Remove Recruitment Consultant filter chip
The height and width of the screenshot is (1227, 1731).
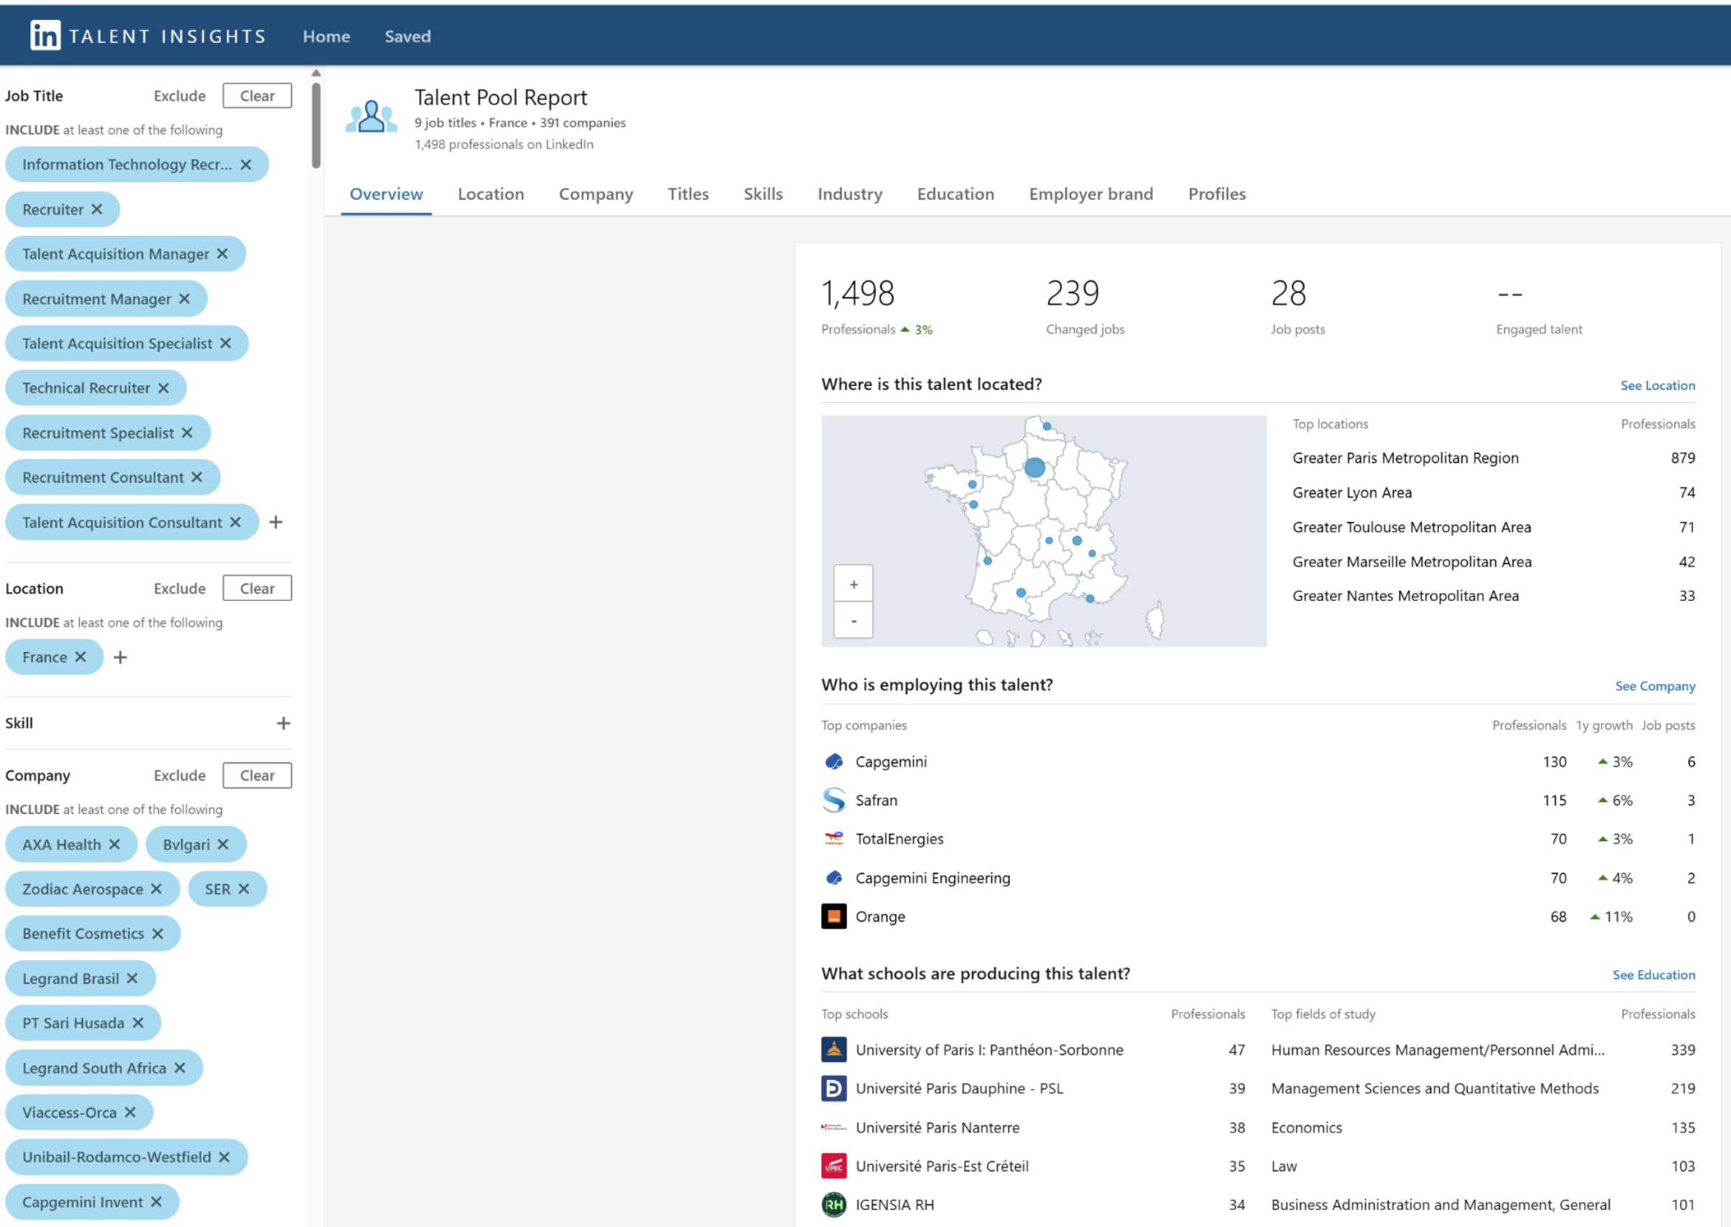pos(197,478)
